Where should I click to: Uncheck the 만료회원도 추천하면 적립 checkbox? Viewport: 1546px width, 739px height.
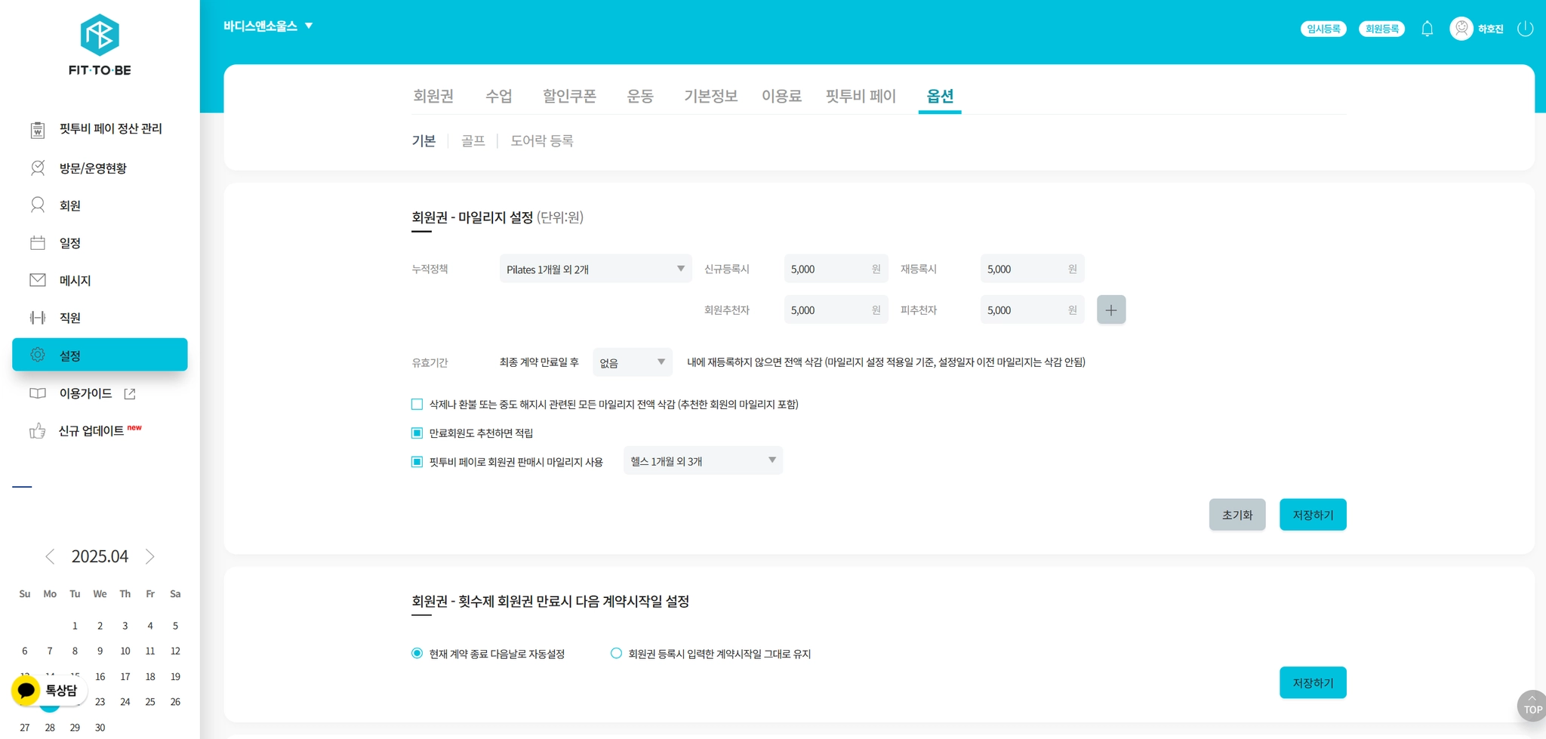coord(417,433)
